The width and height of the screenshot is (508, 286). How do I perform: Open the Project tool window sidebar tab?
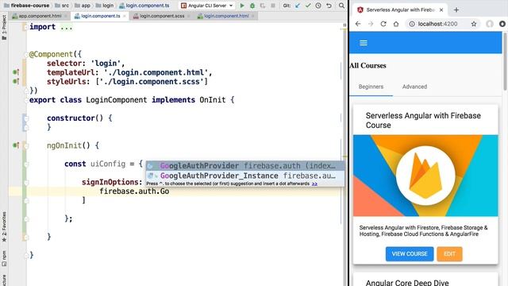click(4, 27)
